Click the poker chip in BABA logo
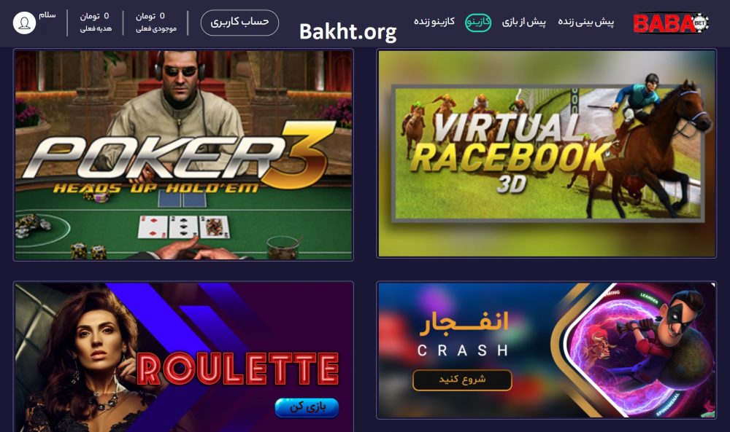The height and width of the screenshot is (432, 730). point(699,23)
